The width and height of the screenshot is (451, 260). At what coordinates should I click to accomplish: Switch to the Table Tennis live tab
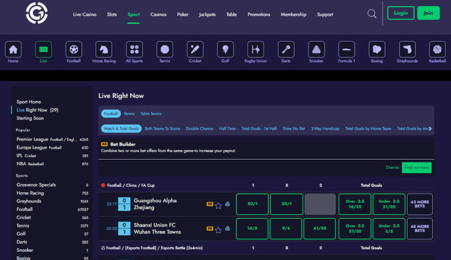151,114
